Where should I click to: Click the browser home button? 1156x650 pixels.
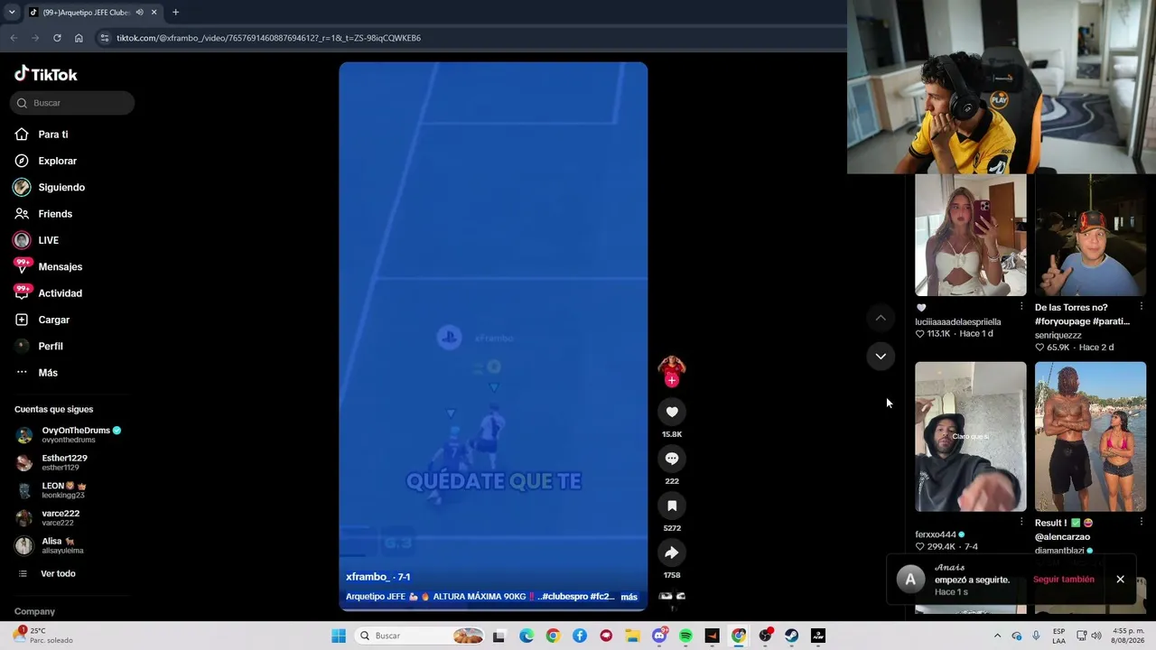pos(79,38)
